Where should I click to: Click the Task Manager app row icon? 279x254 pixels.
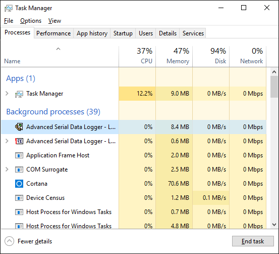[19, 94]
